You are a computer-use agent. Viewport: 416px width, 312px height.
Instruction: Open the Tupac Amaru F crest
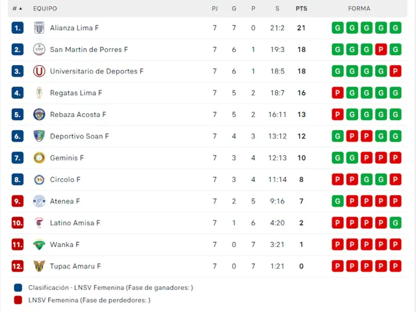[39, 266]
